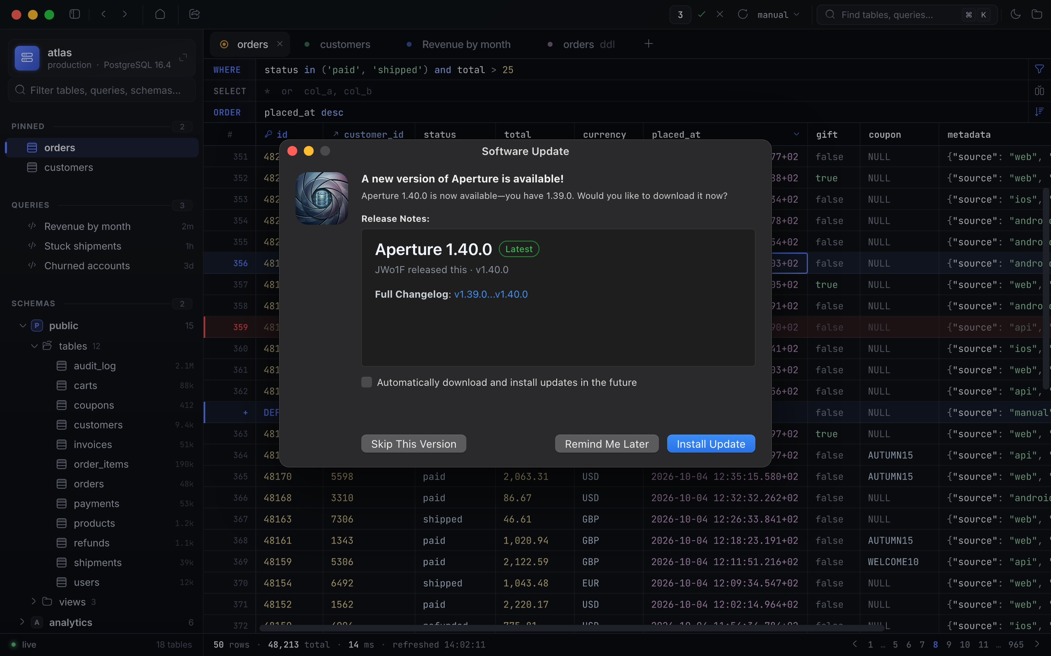Open the folder icon at top right
1051x656 pixels.
(1037, 14)
